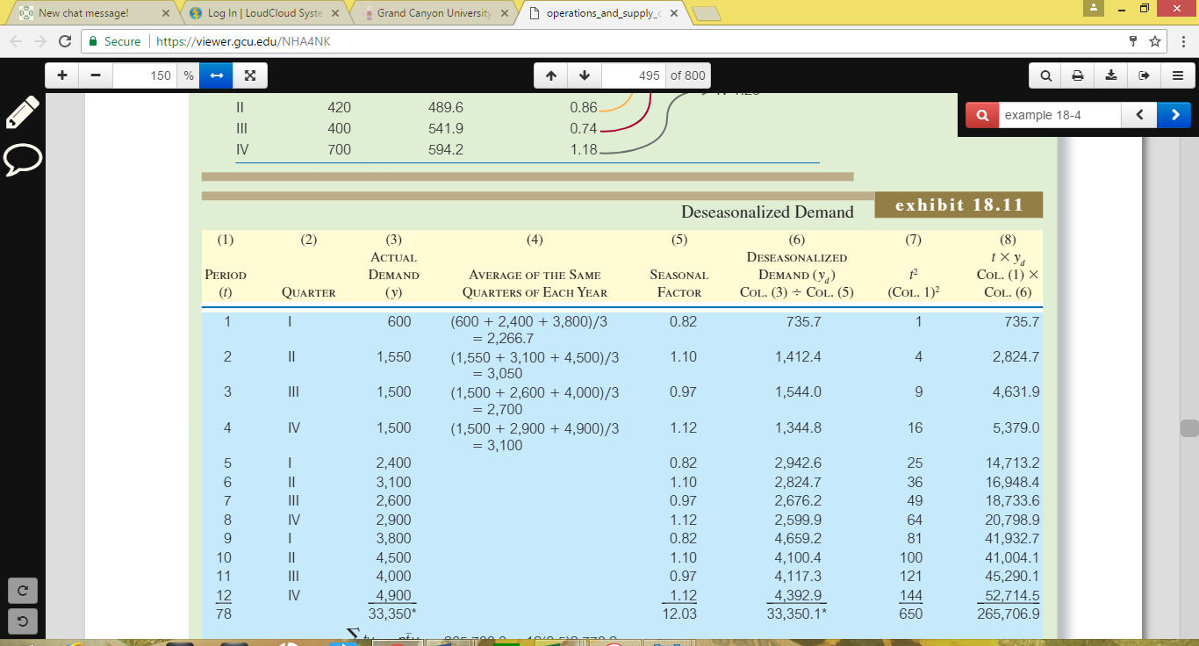Close the operations_and_supply tab
Viewport: 1199px width, 646px height.
pos(674,13)
